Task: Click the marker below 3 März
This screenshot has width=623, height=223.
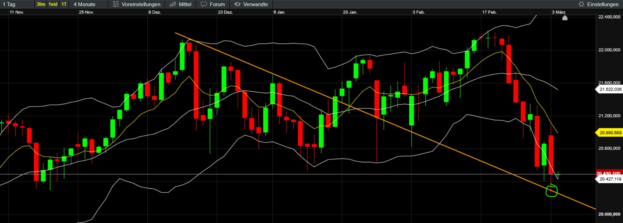Action: click(565, 18)
